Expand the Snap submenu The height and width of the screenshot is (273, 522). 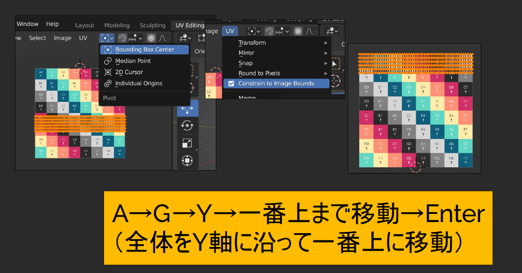276,63
